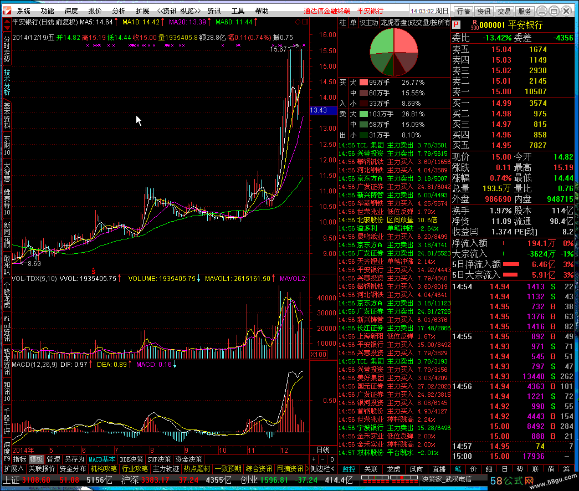Select 分时走势 in left sidebar
Viewport: 579px width, 491px height.
pyautogui.click(x=7, y=49)
